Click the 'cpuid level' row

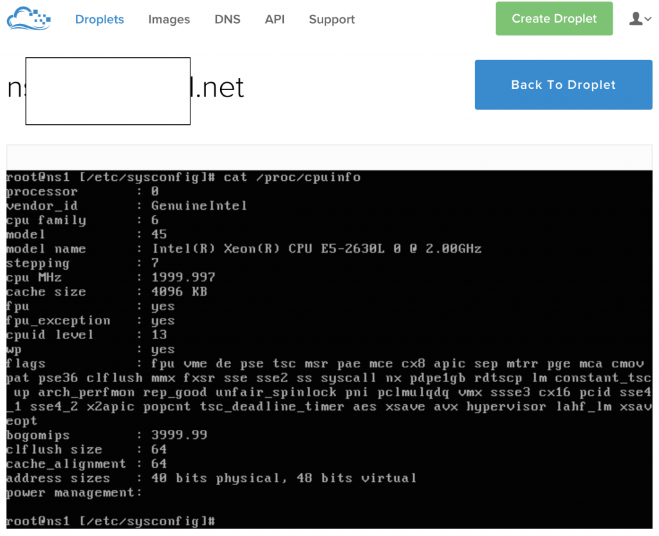tap(87, 335)
